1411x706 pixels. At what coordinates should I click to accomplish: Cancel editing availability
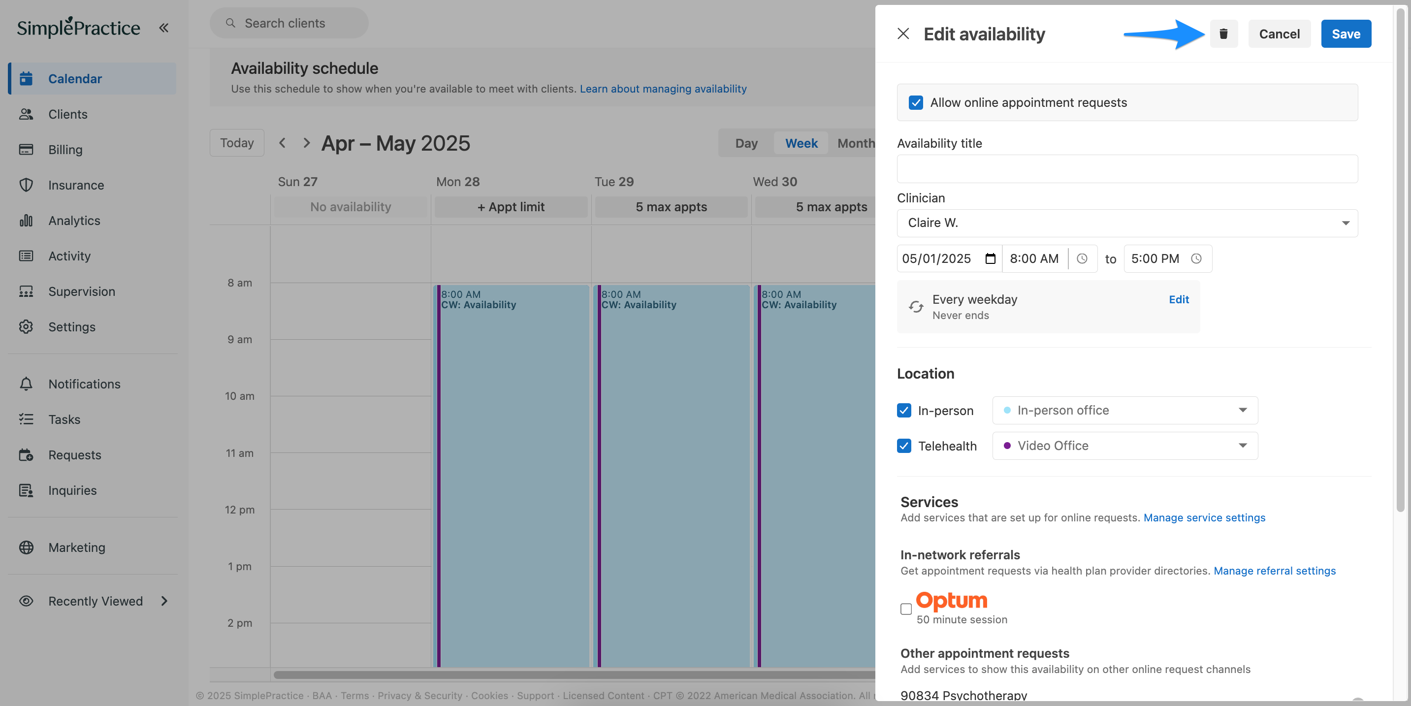1279,34
